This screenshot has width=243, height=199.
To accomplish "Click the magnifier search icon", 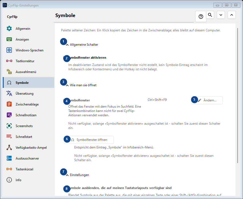I will coord(210,15).
